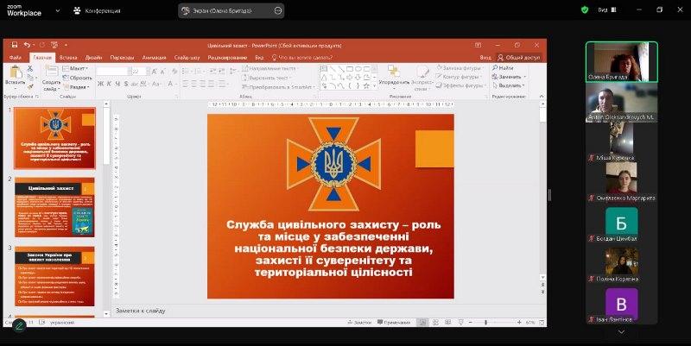Open the Макет layout dropdown
Screen dimensions: 691x346
(75, 69)
